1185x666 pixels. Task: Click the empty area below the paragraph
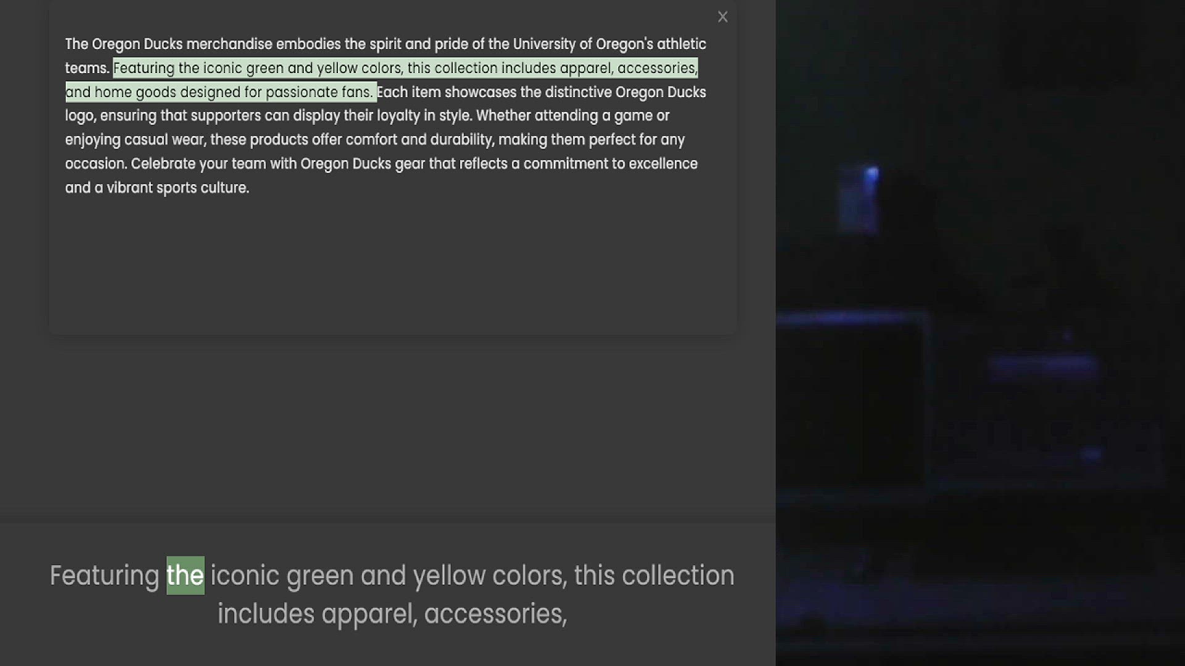click(393, 265)
